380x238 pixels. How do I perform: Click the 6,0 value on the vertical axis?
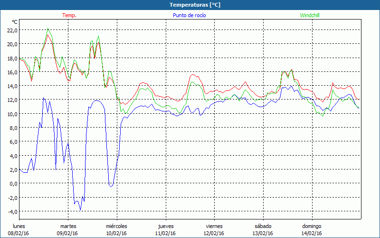click(13, 142)
